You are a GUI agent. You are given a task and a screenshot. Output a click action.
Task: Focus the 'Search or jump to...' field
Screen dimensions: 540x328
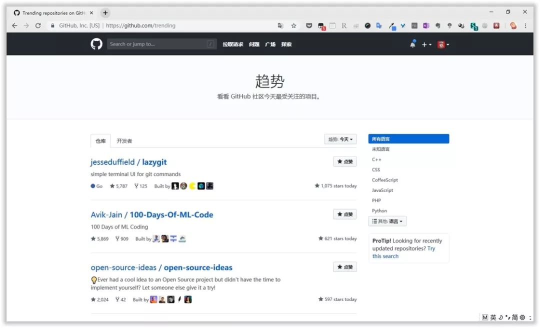pyautogui.click(x=161, y=44)
